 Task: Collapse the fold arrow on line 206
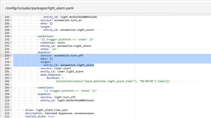[x=11, y=88]
